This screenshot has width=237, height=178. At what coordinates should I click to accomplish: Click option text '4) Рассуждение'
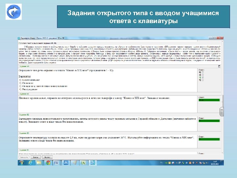28,89
